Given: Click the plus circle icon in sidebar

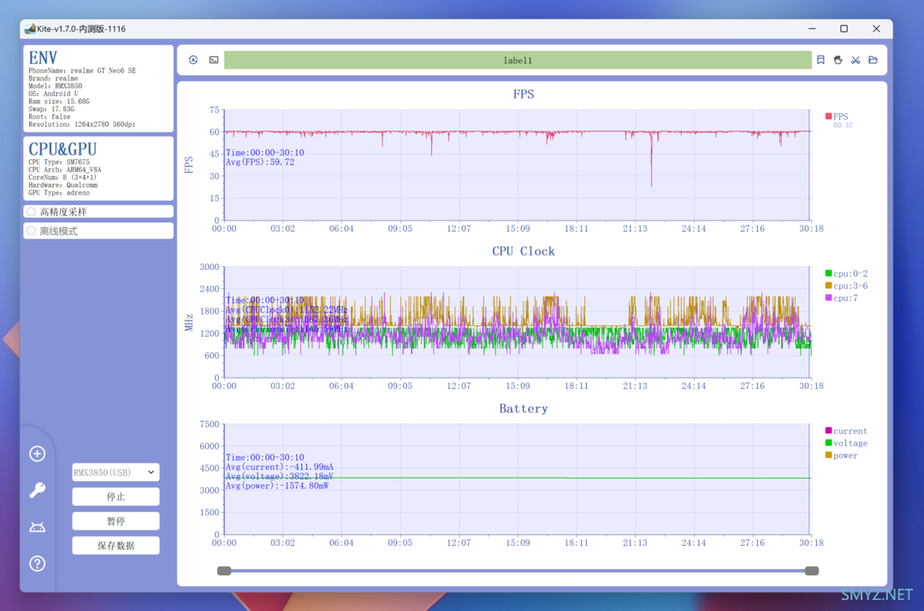Looking at the screenshot, I should point(38,454).
